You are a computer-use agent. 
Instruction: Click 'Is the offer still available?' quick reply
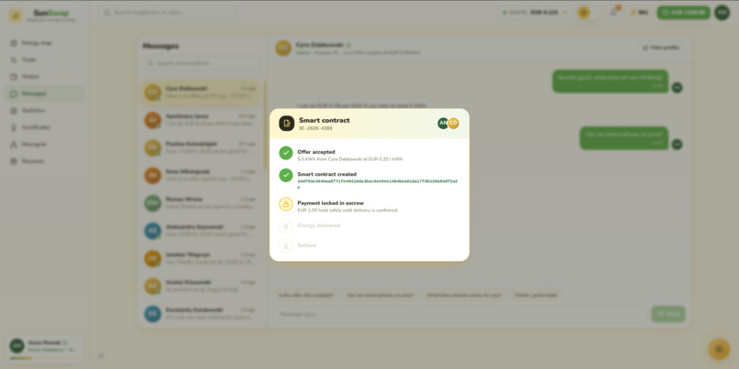[306, 296]
